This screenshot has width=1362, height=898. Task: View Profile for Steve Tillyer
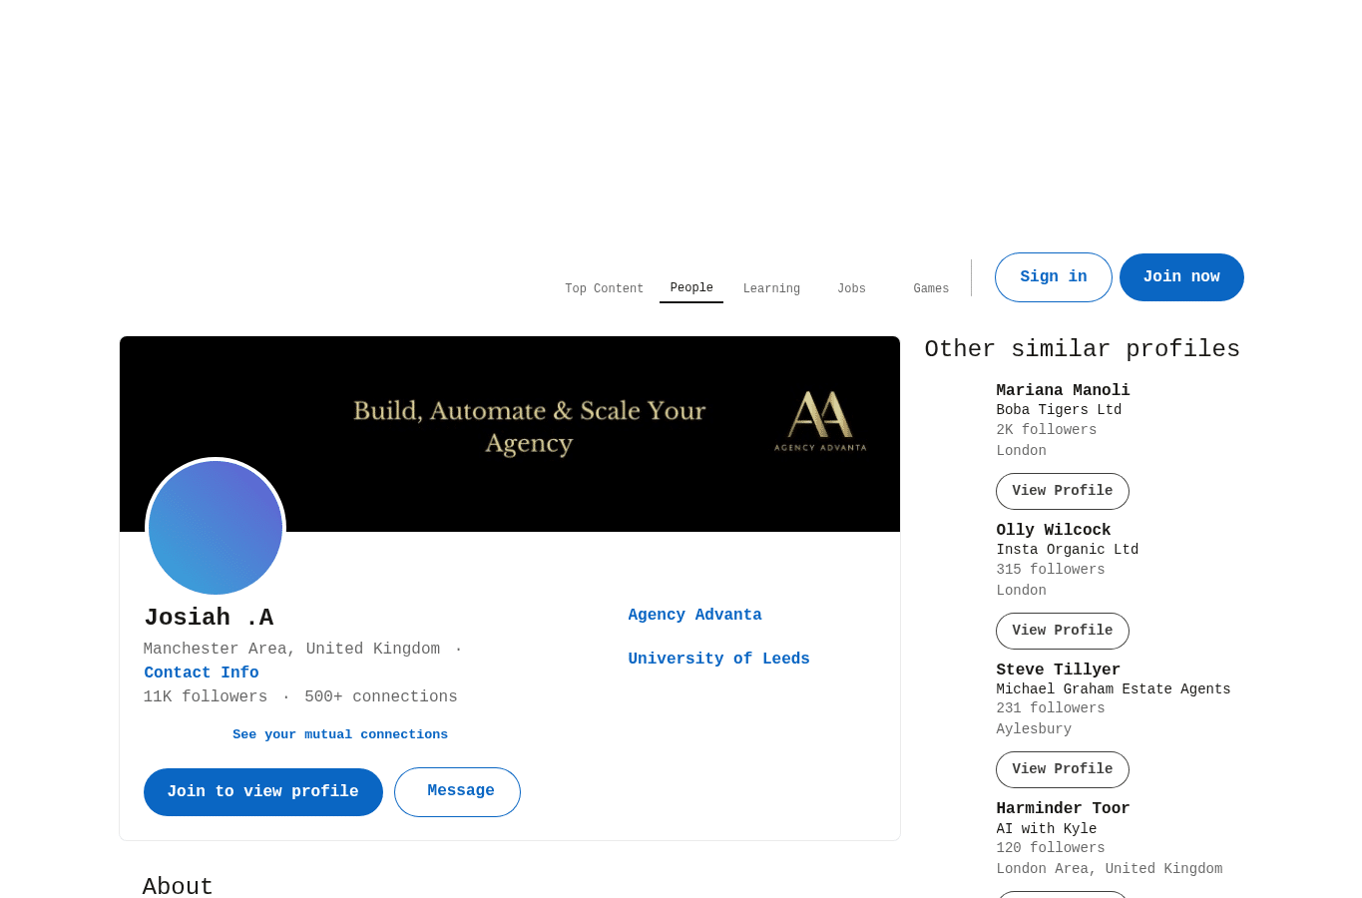(1063, 770)
